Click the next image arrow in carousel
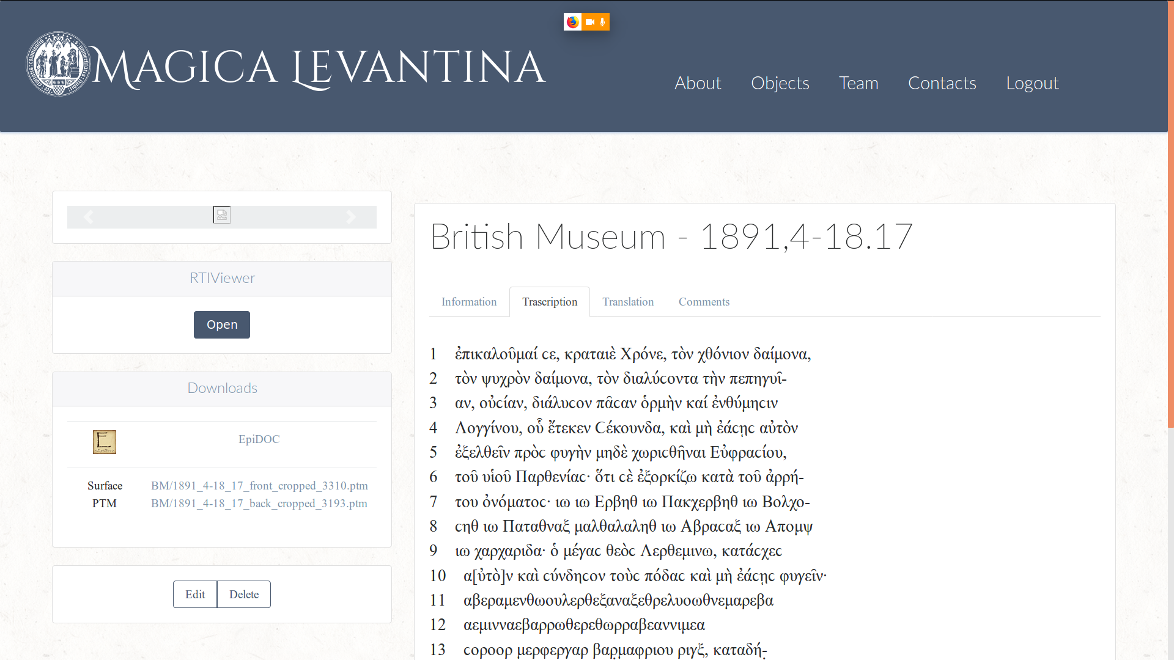 tap(351, 217)
